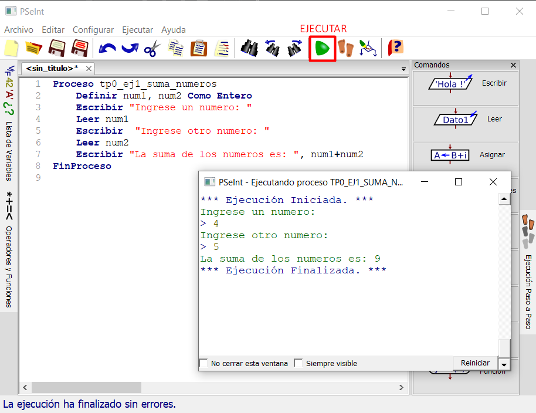This screenshot has height=413, width=536.
Task: Check the 'No cerrar esta ventana' checkbox
Action: pyautogui.click(x=204, y=363)
